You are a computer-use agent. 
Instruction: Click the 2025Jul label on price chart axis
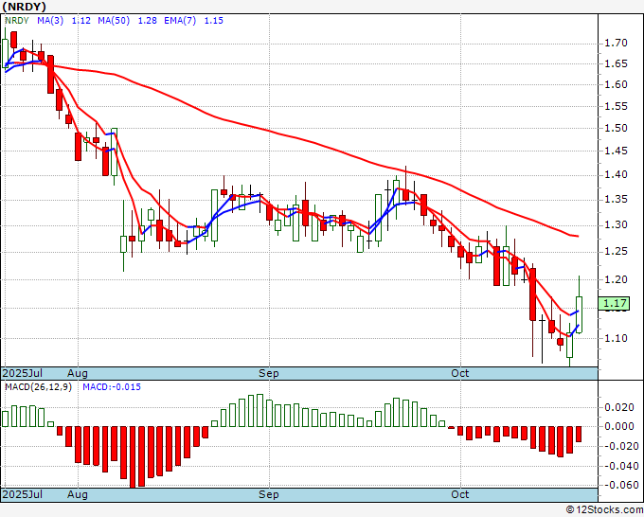pos(22,373)
